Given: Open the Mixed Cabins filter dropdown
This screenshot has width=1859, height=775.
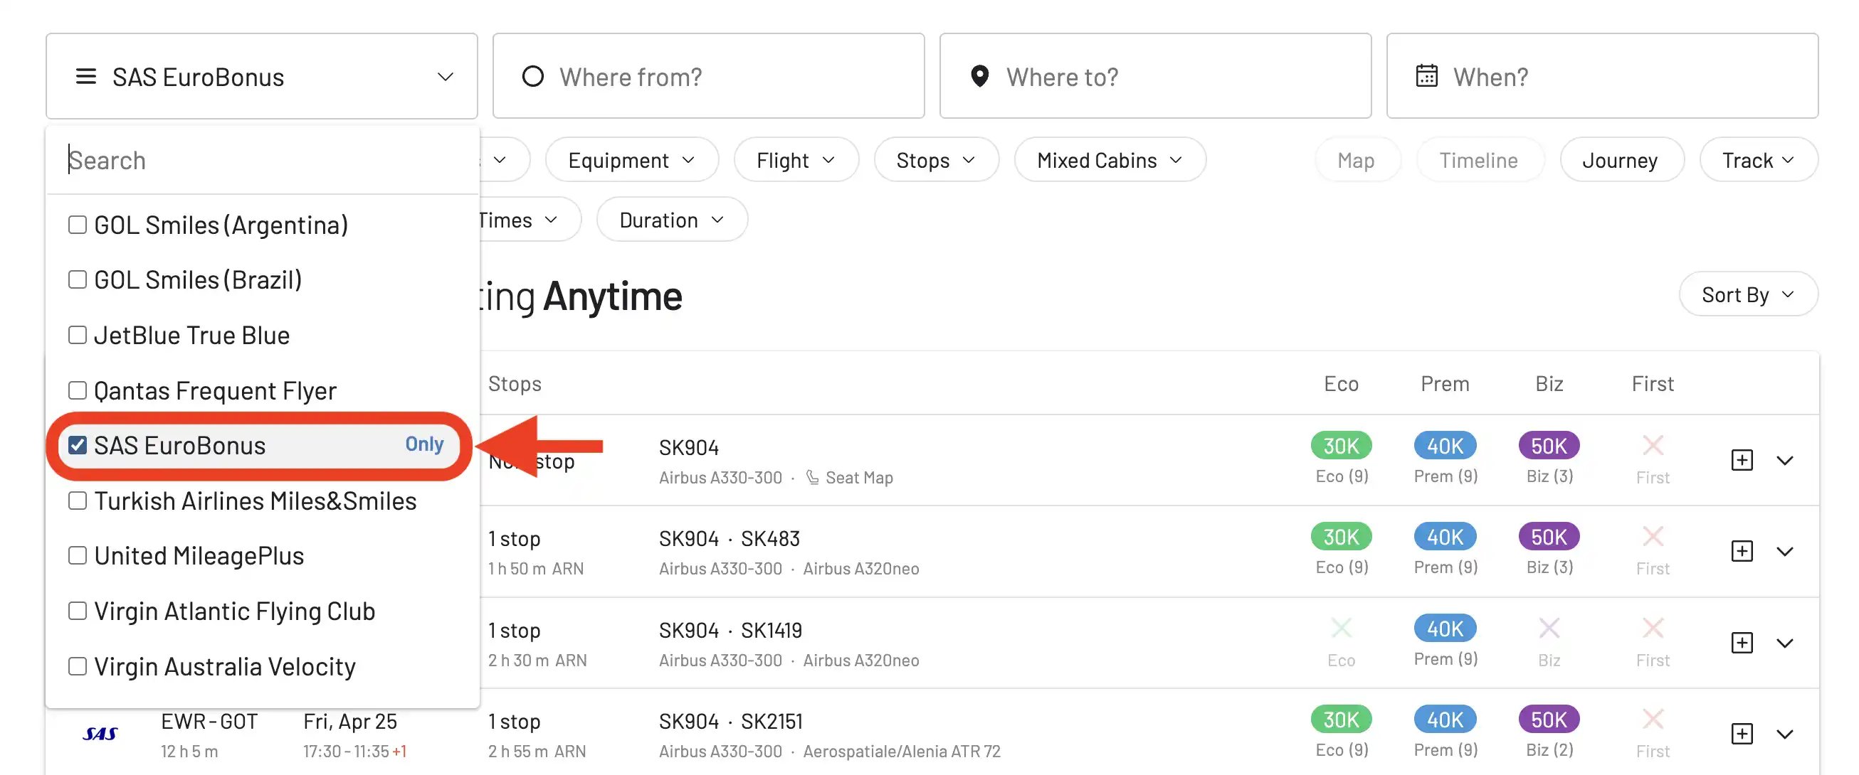Looking at the screenshot, I should [1110, 160].
